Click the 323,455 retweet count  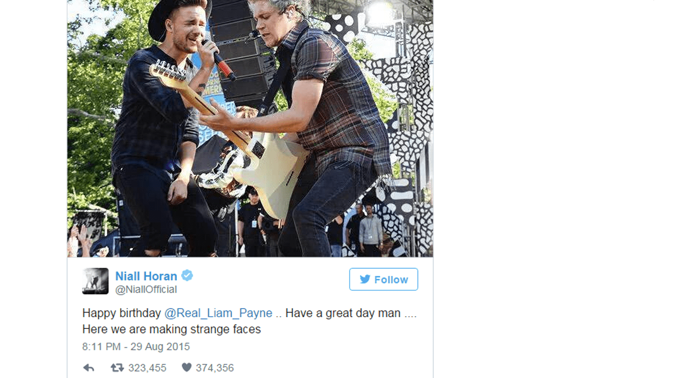147,368
